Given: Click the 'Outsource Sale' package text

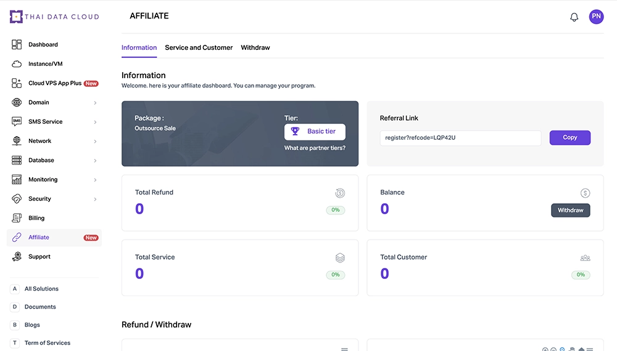Looking at the screenshot, I should [155, 128].
